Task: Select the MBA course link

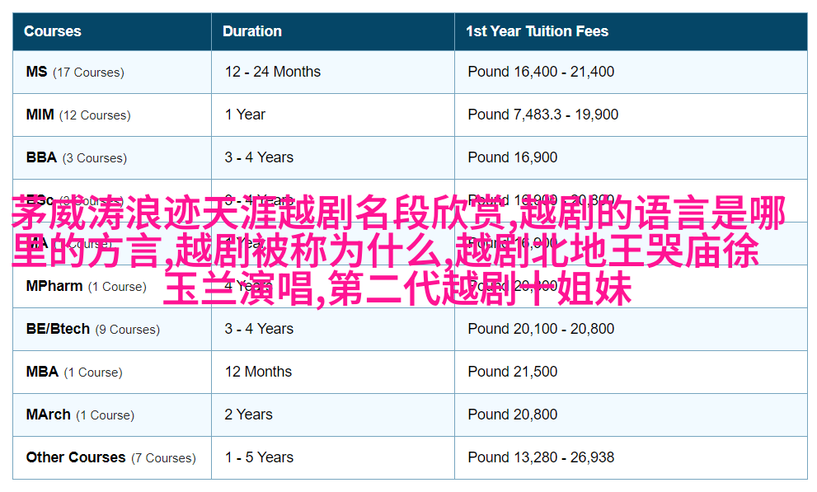Action: (x=42, y=372)
